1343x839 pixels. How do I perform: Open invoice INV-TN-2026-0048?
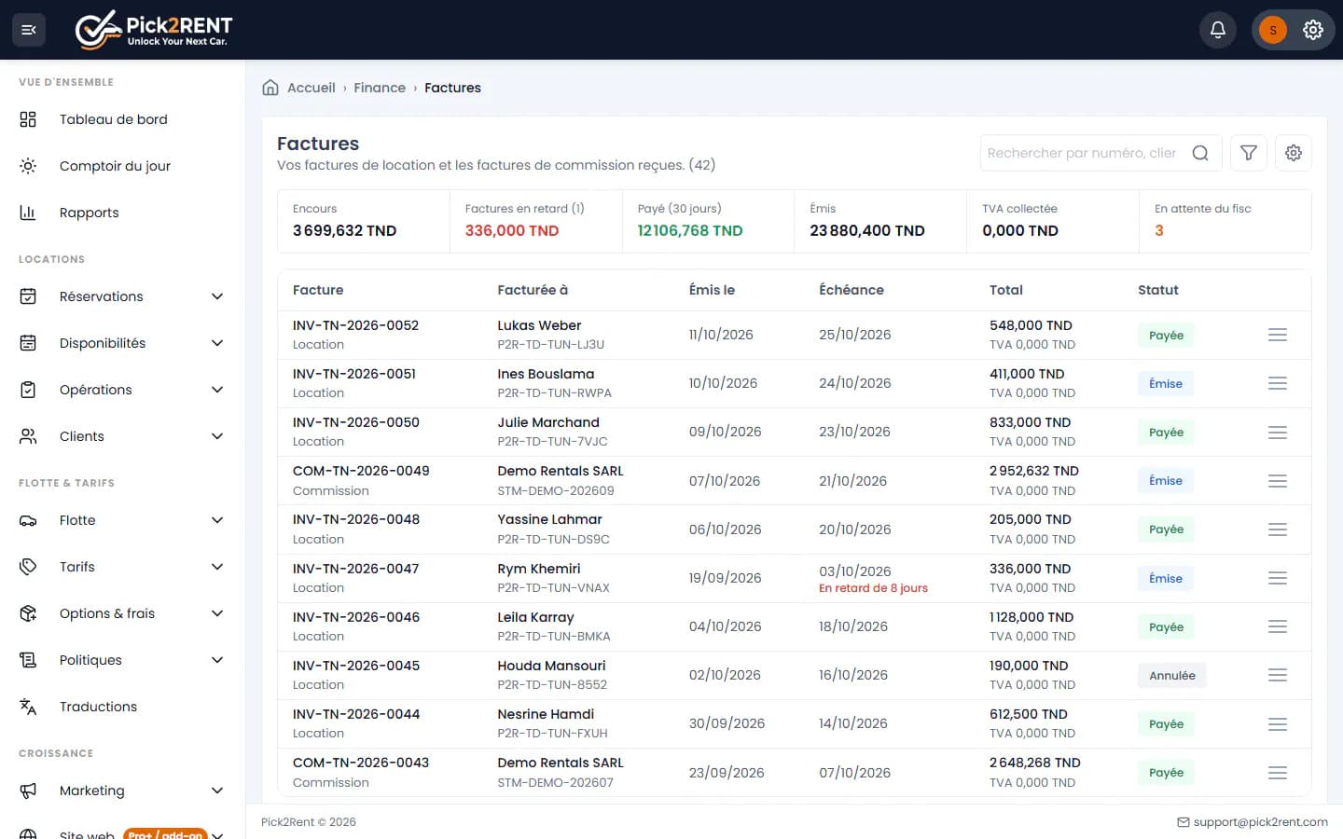(x=356, y=519)
